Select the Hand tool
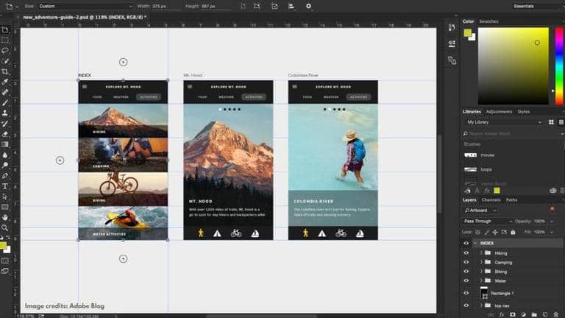Screen dimensions: 565x318 (5, 217)
